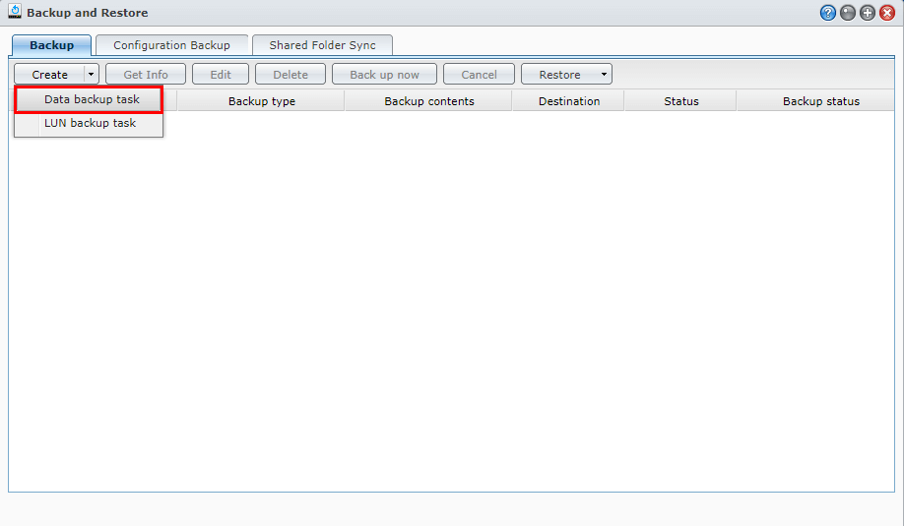Open the Shared Folder Sync tab
The width and height of the screenshot is (904, 526).
pos(322,45)
